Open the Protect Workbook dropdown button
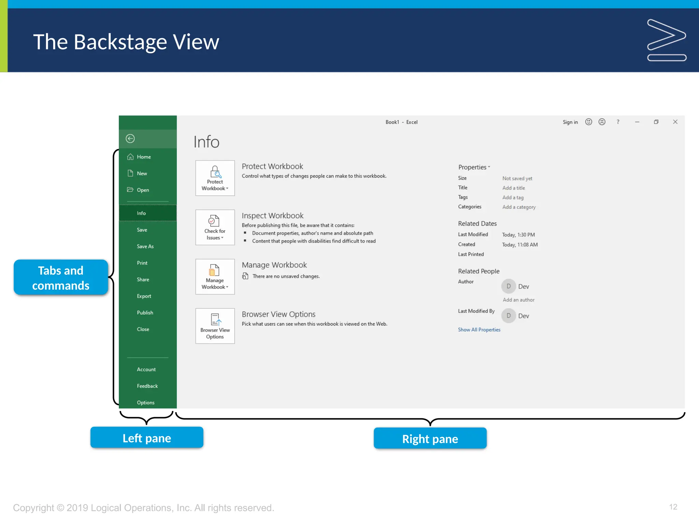 (215, 178)
